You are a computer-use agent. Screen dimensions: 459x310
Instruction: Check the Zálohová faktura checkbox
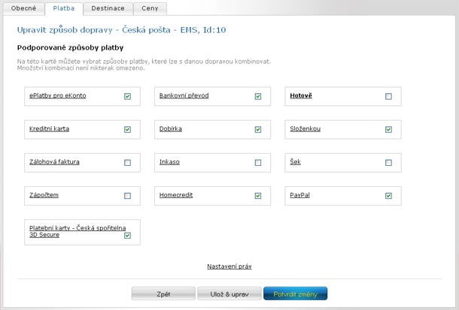(127, 163)
